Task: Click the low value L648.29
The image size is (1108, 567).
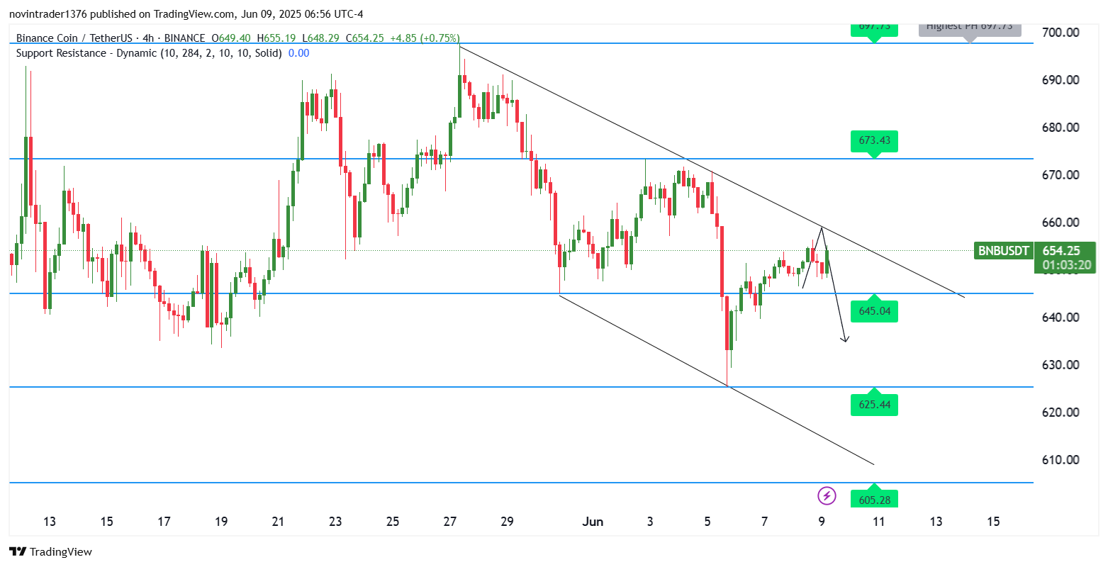Action: 320,38
